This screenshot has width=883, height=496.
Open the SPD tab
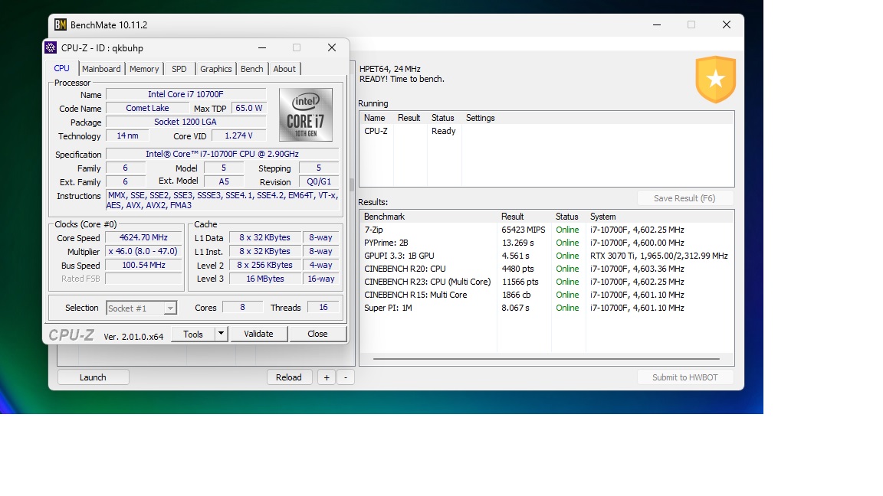(179, 69)
